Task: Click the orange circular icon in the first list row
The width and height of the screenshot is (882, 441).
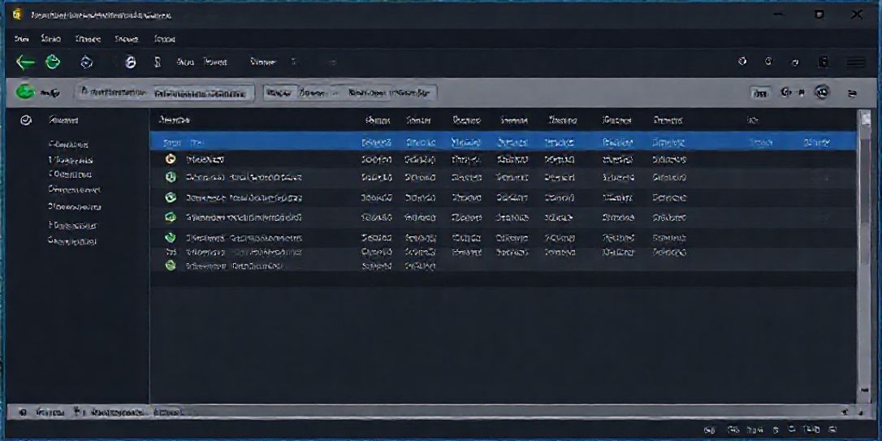Action: (171, 159)
